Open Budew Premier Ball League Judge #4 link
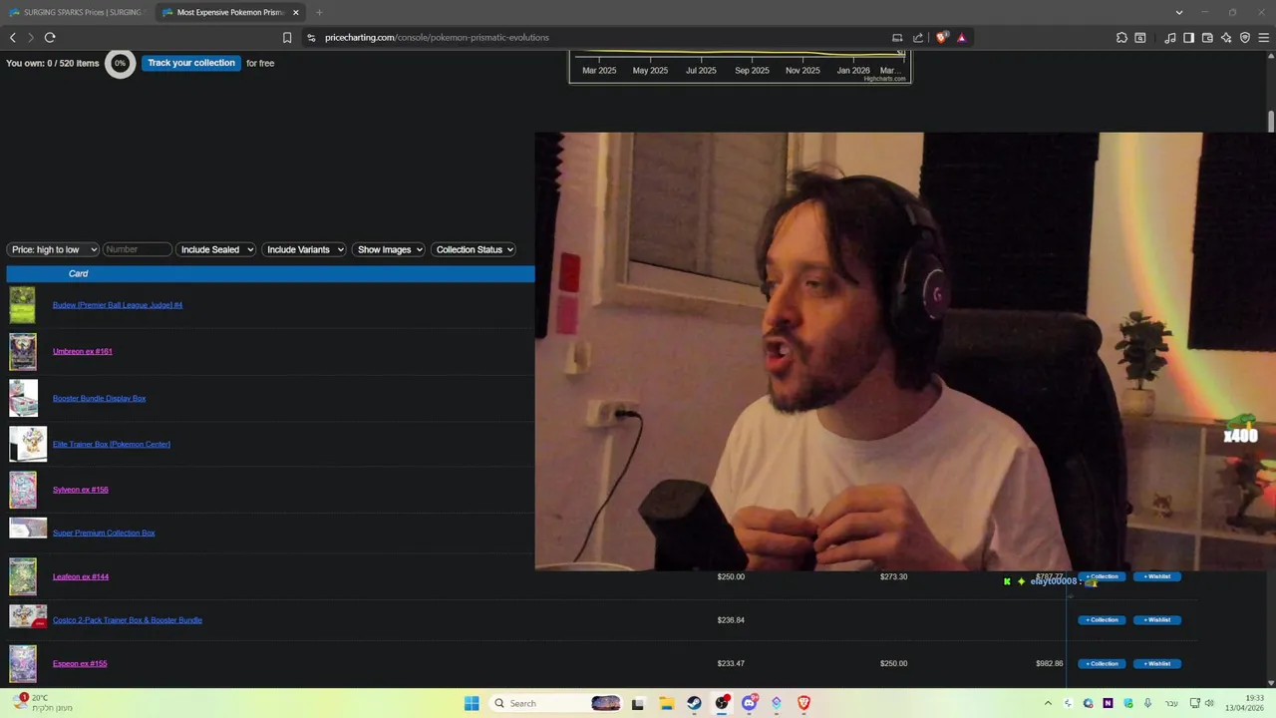Image resolution: width=1276 pixels, height=718 pixels. pyautogui.click(x=118, y=305)
